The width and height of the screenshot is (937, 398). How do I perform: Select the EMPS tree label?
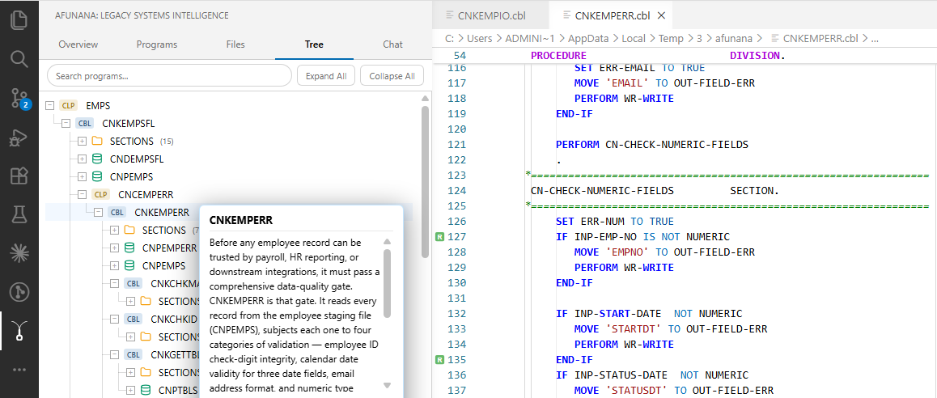point(98,106)
